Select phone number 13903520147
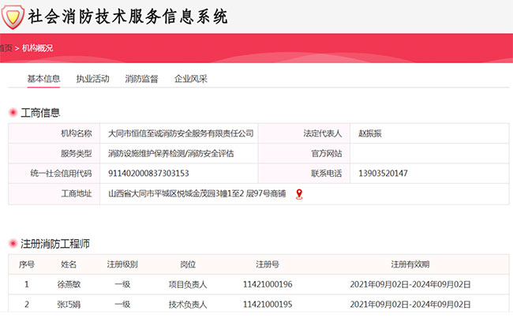513x322 pixels. point(383,174)
